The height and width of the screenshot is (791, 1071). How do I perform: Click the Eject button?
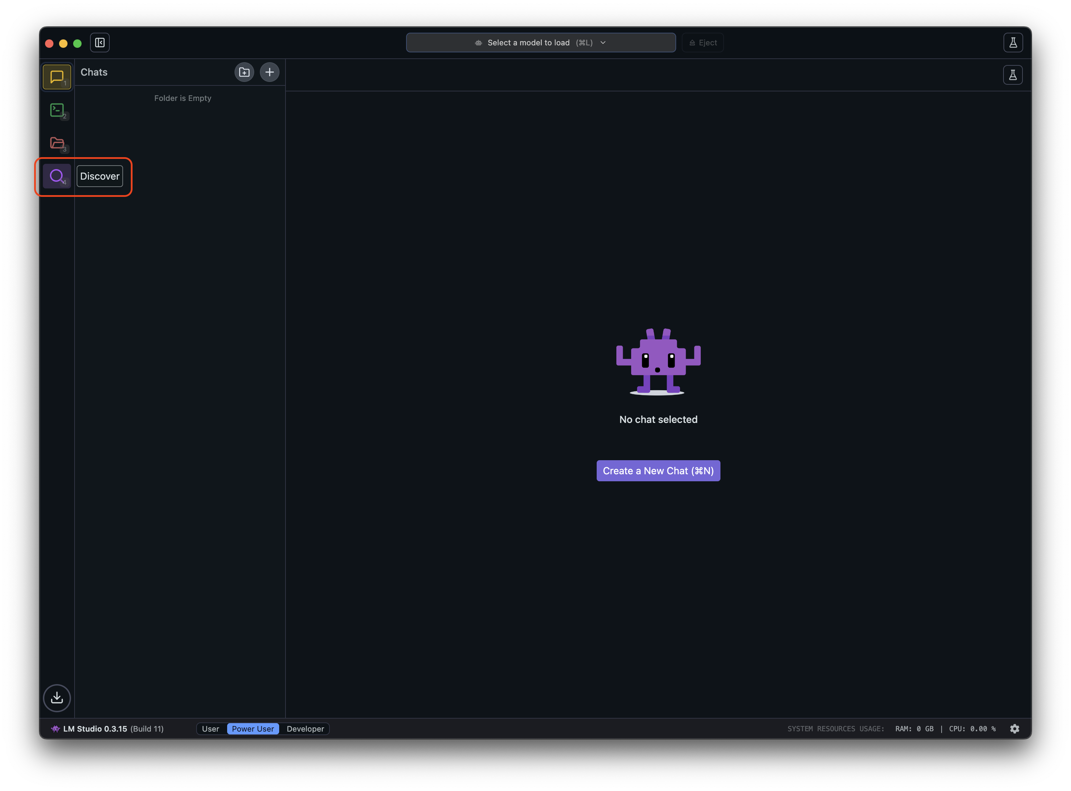pos(703,43)
